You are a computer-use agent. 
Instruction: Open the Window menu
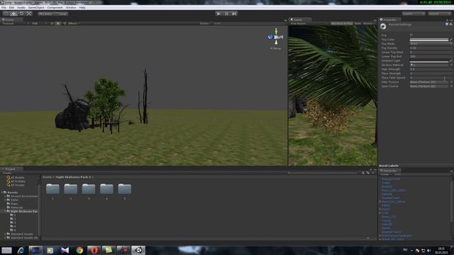(x=71, y=8)
